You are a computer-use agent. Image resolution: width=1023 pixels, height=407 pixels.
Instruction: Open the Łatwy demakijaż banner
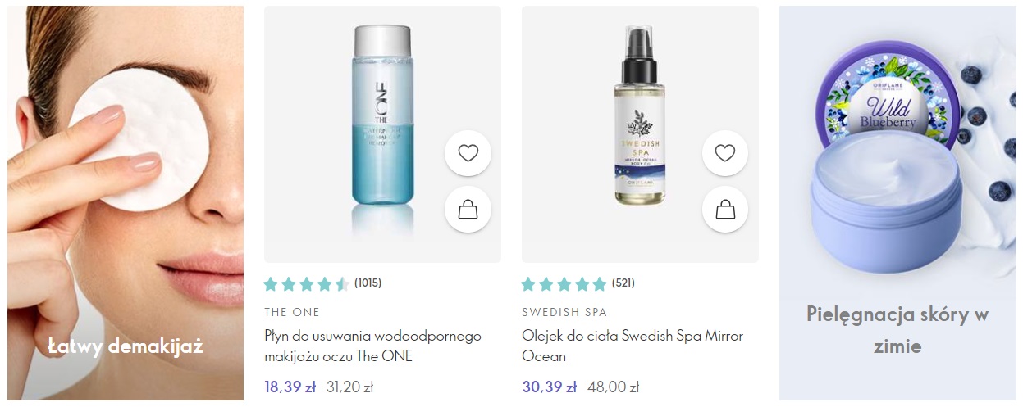coord(126,203)
